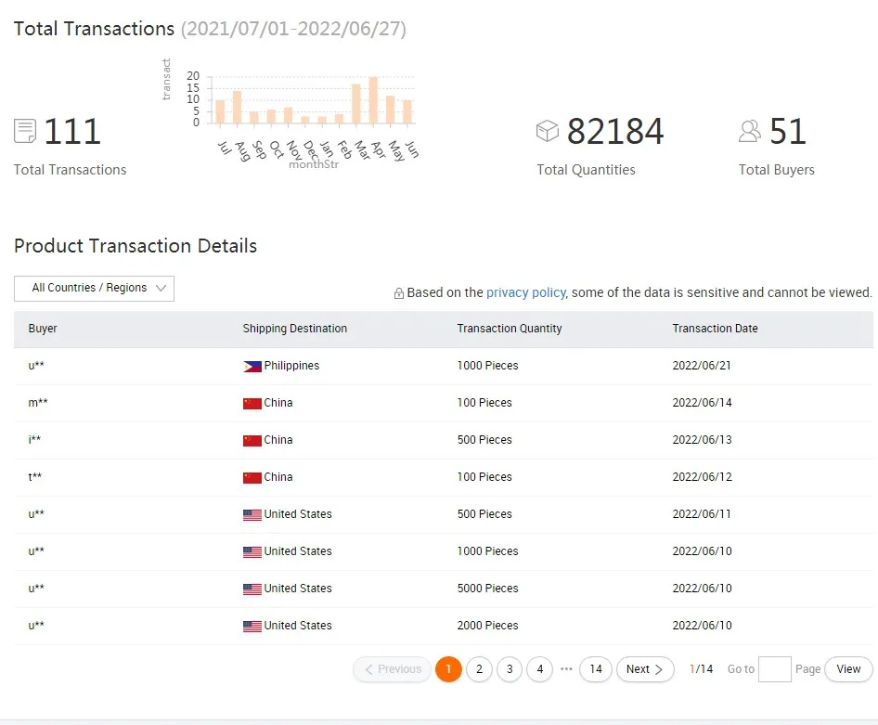Open the All Countries / Regions dropdown
This screenshot has height=725, width=878.
tap(94, 289)
